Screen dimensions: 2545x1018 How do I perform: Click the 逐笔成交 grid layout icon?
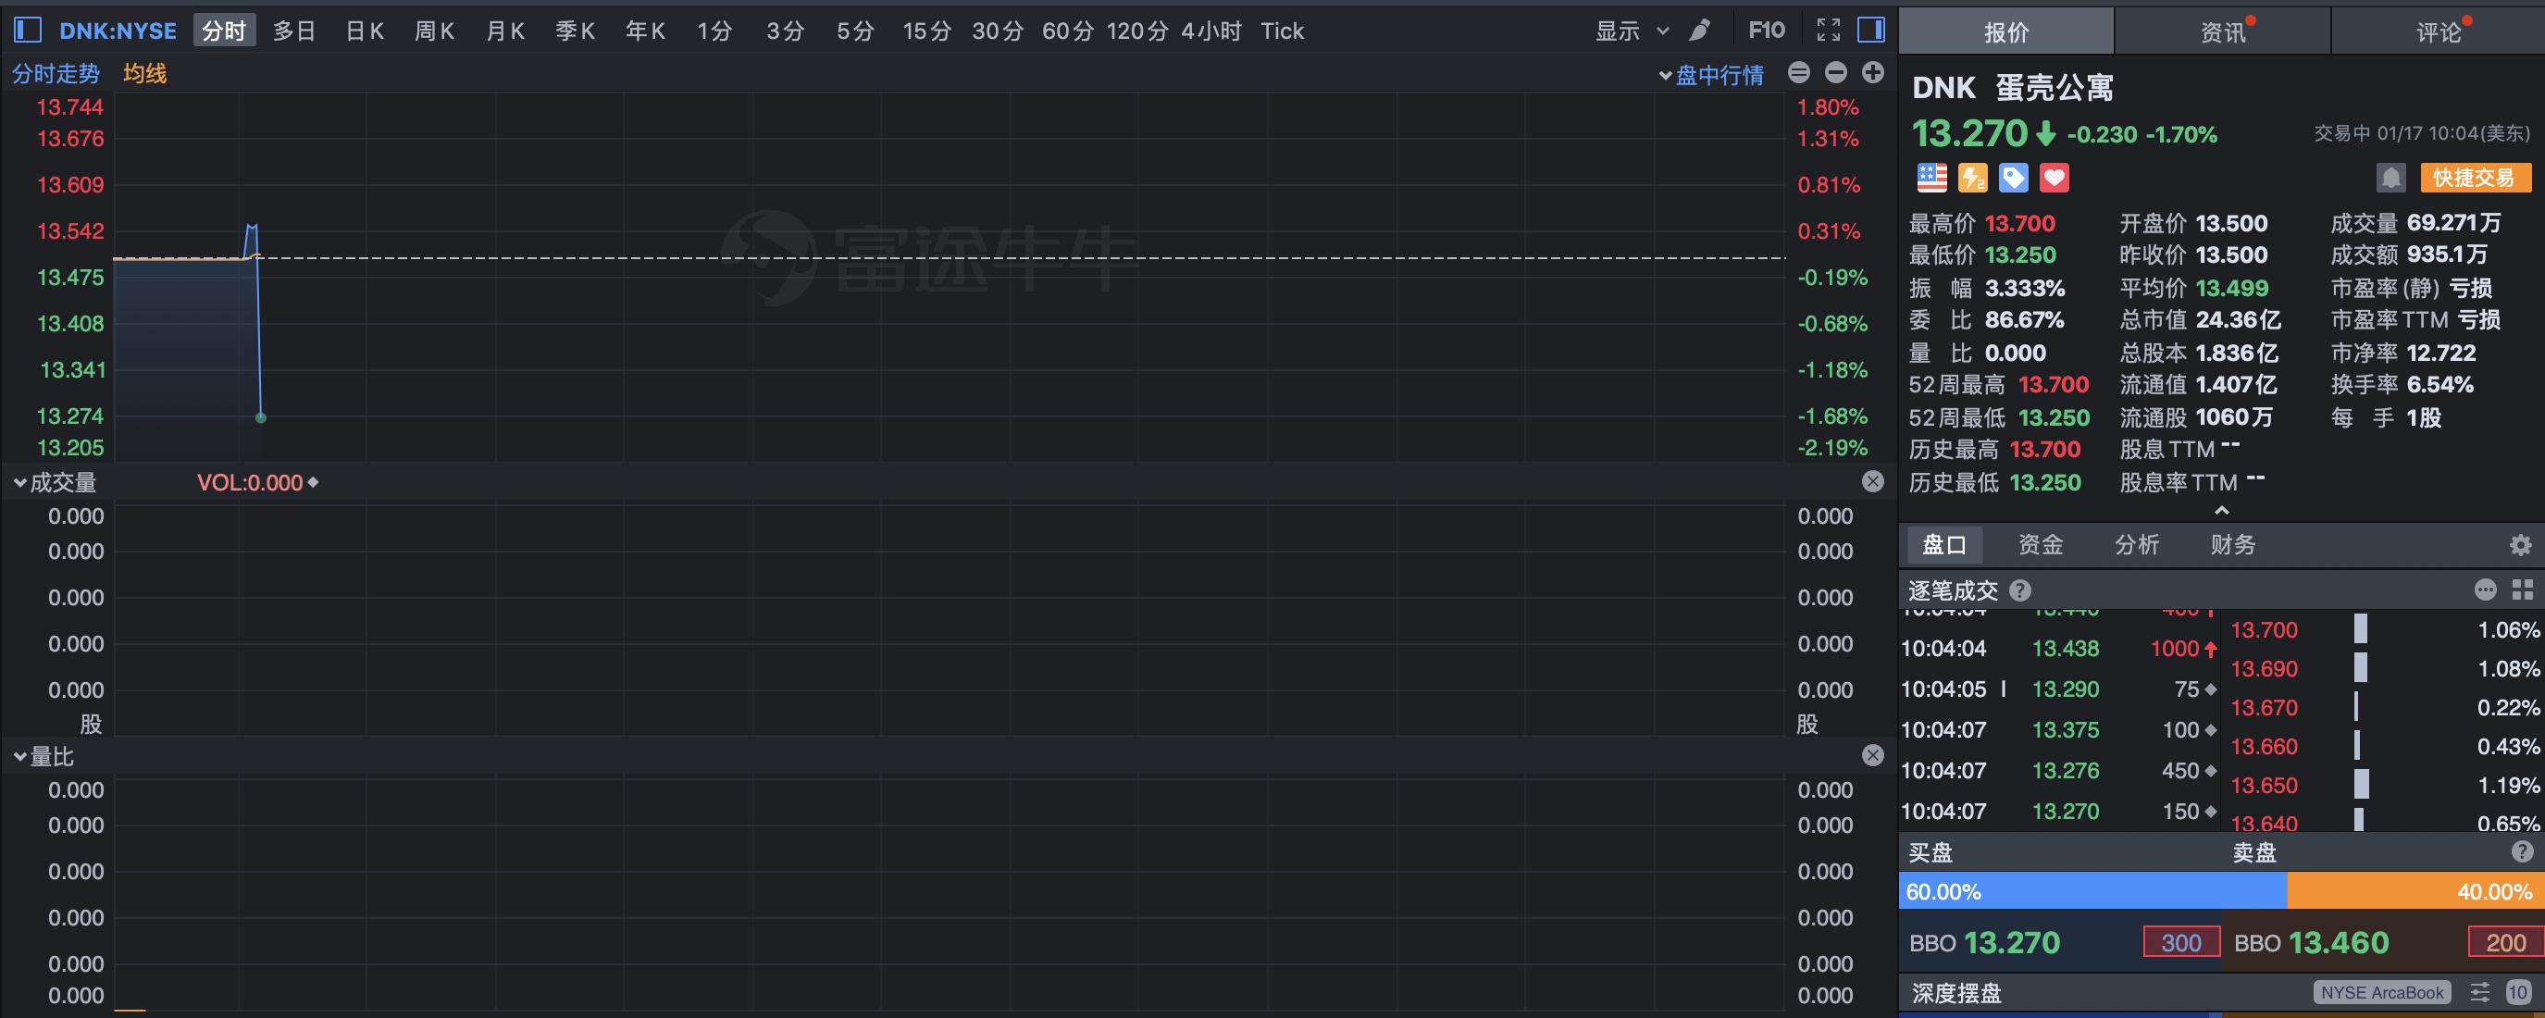2522,590
